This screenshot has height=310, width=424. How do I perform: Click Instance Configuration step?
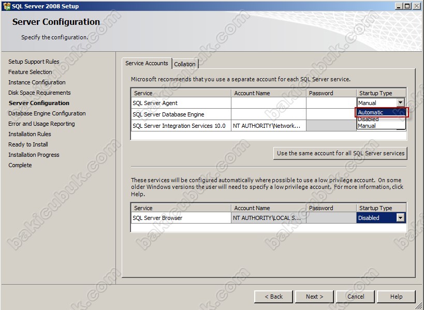pyautogui.click(x=37, y=82)
